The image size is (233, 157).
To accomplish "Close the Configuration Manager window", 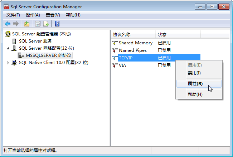I will [x=224, y=7].
